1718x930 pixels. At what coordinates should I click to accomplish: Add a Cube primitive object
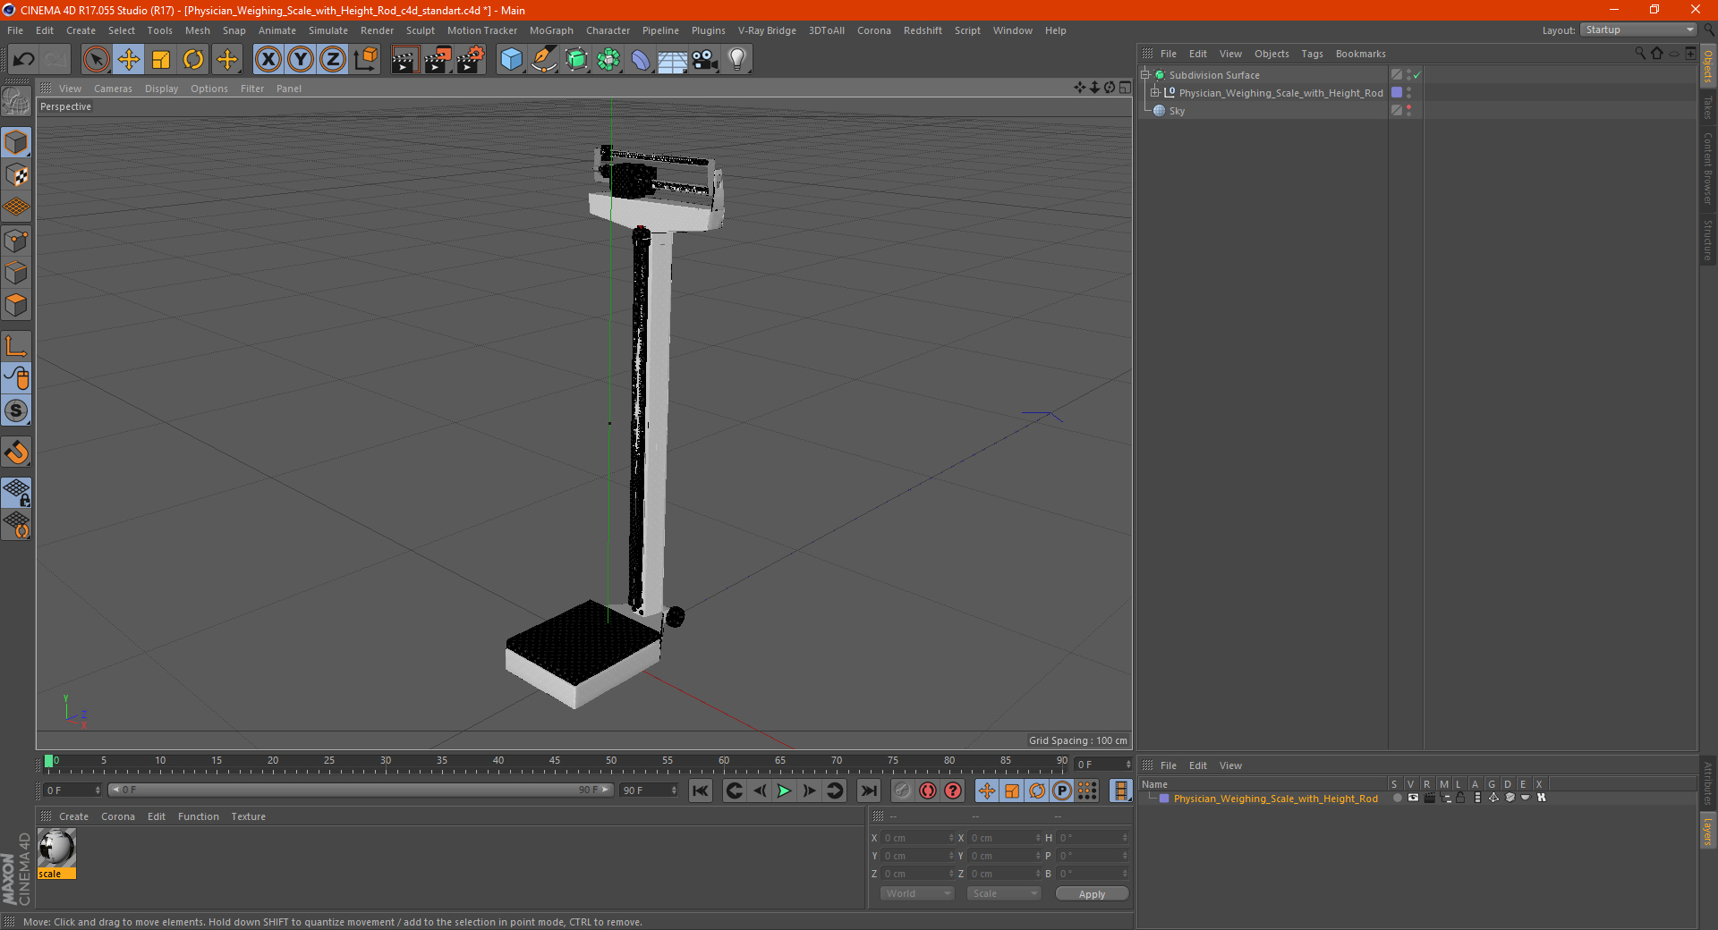tap(511, 60)
